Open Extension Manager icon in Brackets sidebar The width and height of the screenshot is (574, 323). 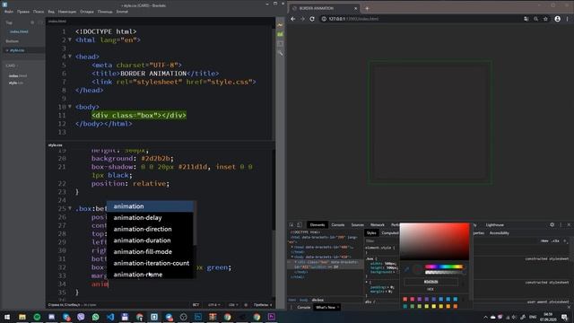[280, 34]
